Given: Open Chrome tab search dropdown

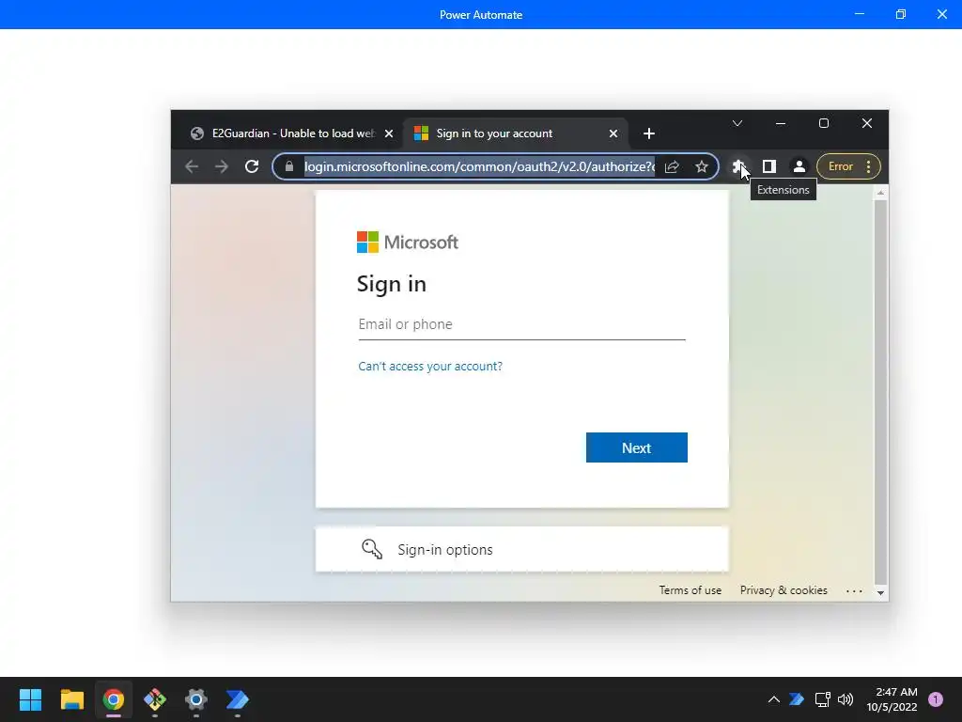Looking at the screenshot, I should coord(737,123).
